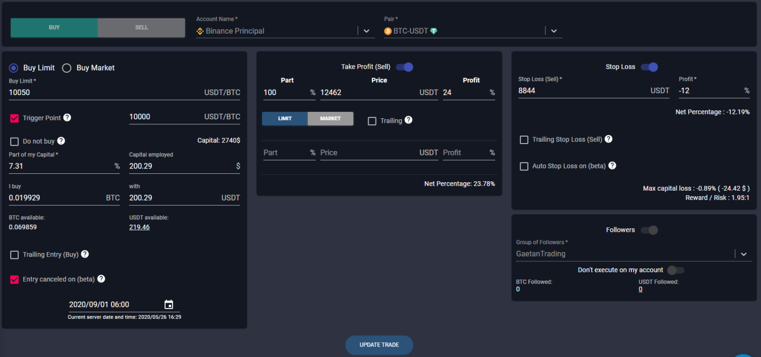Click the Auto Stop Loss help icon

click(612, 166)
